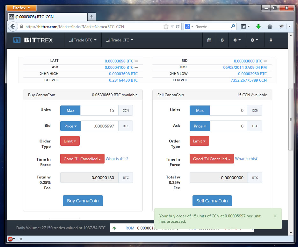The height and width of the screenshot is (247, 298).
Task: Click the LAST price 0.00003698 BTC
Action: tap(119, 61)
